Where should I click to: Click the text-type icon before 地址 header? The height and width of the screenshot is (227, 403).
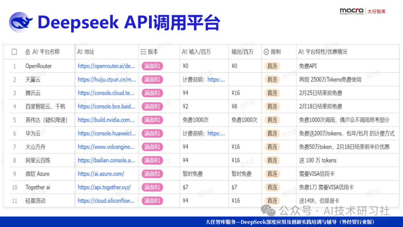tap(80, 52)
